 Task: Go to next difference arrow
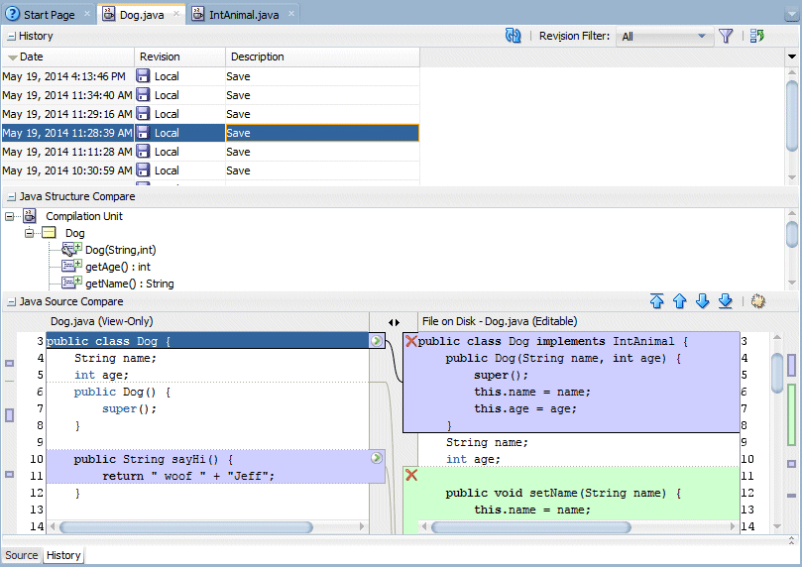(703, 301)
